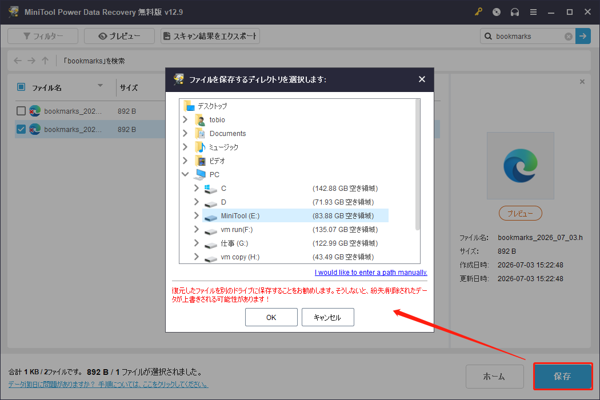Select 仕事 (G:) drive
Image resolution: width=600 pixels, height=400 pixels.
point(234,243)
